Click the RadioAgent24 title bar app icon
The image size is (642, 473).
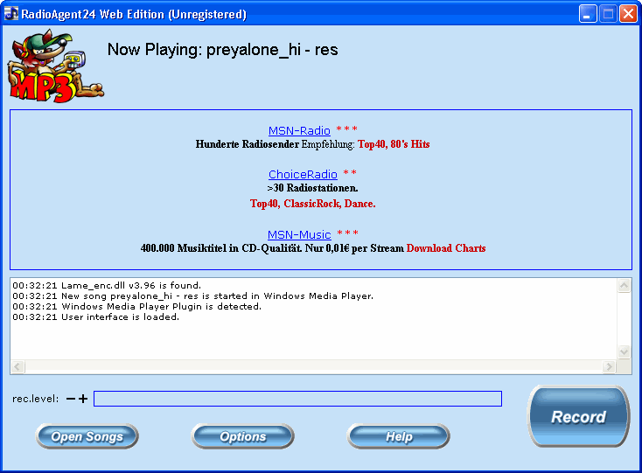tap(11, 14)
